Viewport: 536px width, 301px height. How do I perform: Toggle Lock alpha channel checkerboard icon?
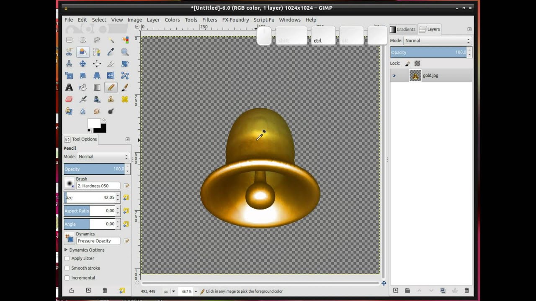point(417,64)
